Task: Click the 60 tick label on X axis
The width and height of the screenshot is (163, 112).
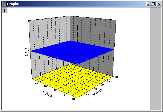Action: (54, 90)
